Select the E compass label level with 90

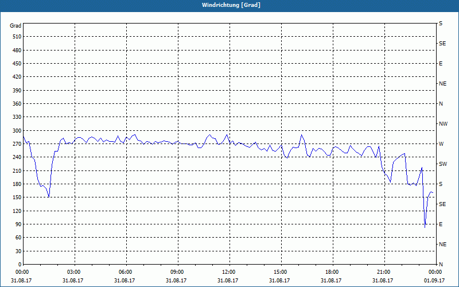click(441, 224)
